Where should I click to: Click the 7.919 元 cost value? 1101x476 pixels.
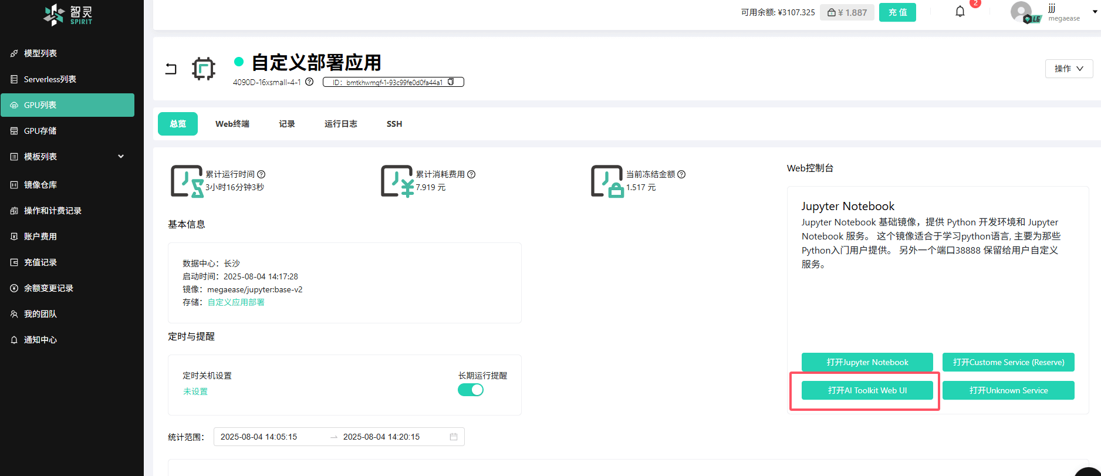click(x=431, y=187)
